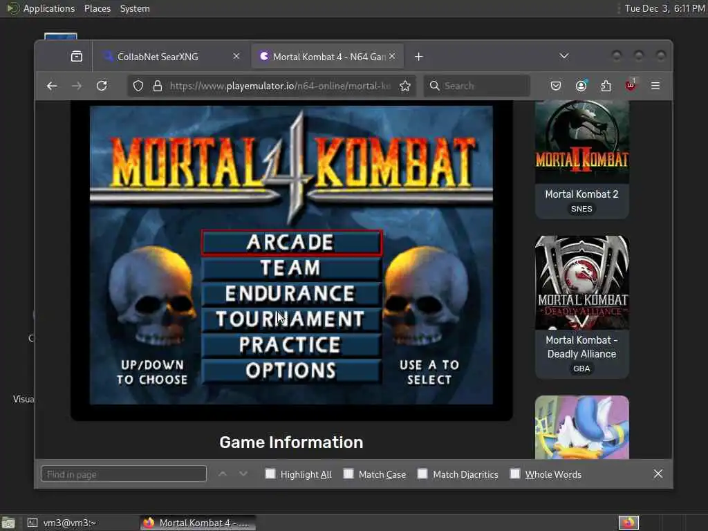
Task: Select TOURNAMENT in the game menu
Action: click(x=292, y=319)
